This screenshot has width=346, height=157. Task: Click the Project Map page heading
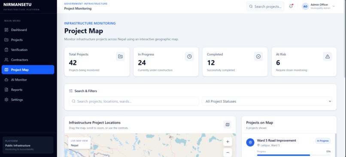click(x=84, y=31)
